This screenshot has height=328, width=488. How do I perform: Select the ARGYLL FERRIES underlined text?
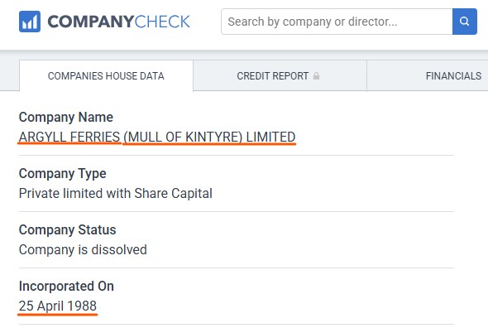(x=69, y=137)
